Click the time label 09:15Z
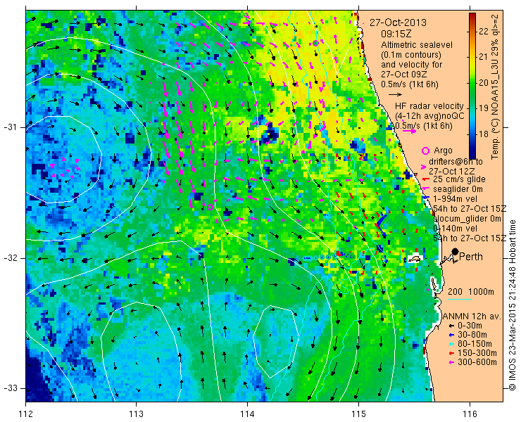521x422 pixels. click(396, 34)
